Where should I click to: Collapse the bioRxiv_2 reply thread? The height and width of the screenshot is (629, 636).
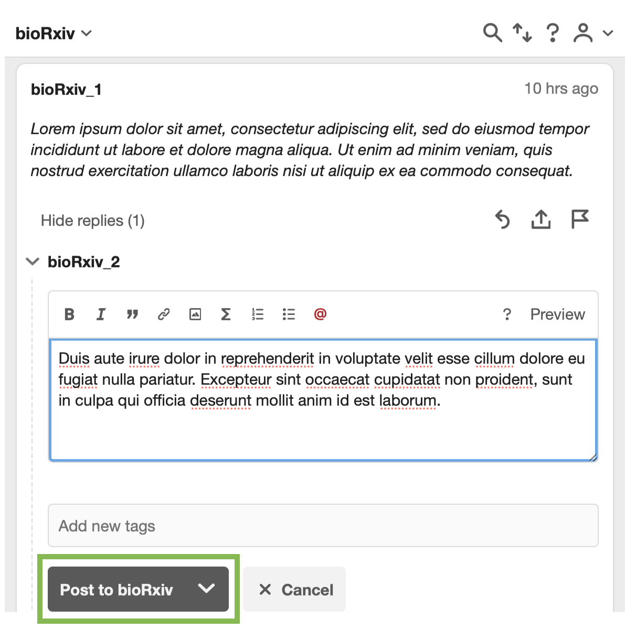[33, 262]
